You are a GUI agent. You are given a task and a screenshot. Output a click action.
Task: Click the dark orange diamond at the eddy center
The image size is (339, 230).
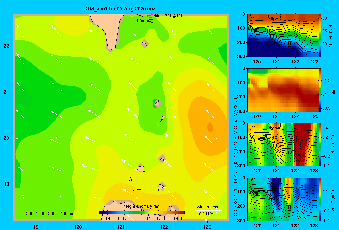(x=210, y=127)
